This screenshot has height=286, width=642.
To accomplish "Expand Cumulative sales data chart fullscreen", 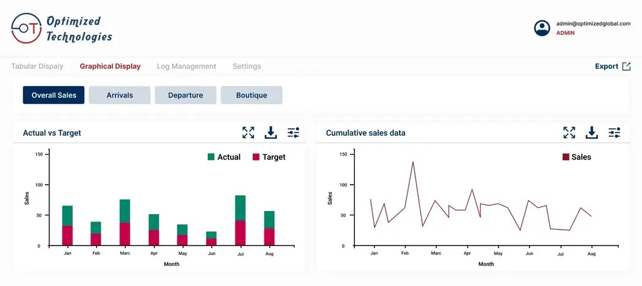I will click(569, 133).
